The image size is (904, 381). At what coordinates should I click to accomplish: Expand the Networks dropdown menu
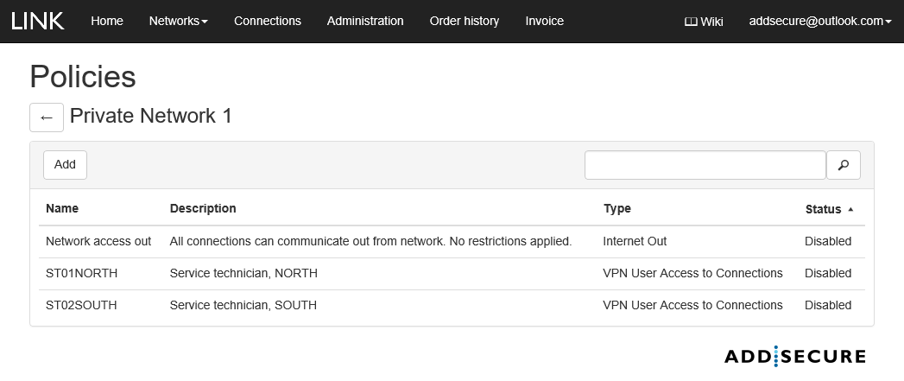(178, 21)
